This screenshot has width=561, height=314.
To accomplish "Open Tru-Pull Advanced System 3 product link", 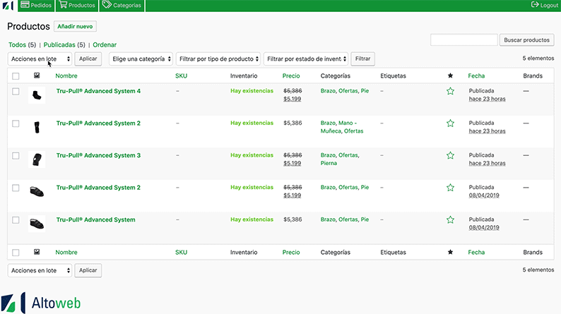I will (x=98, y=155).
